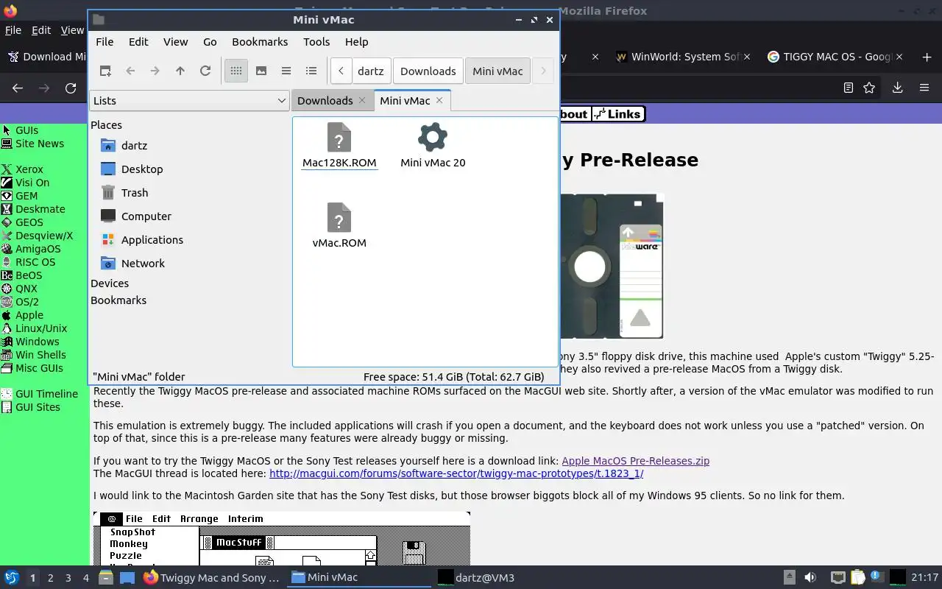Open the application launcher menu
942x589 pixels.
pos(11,577)
